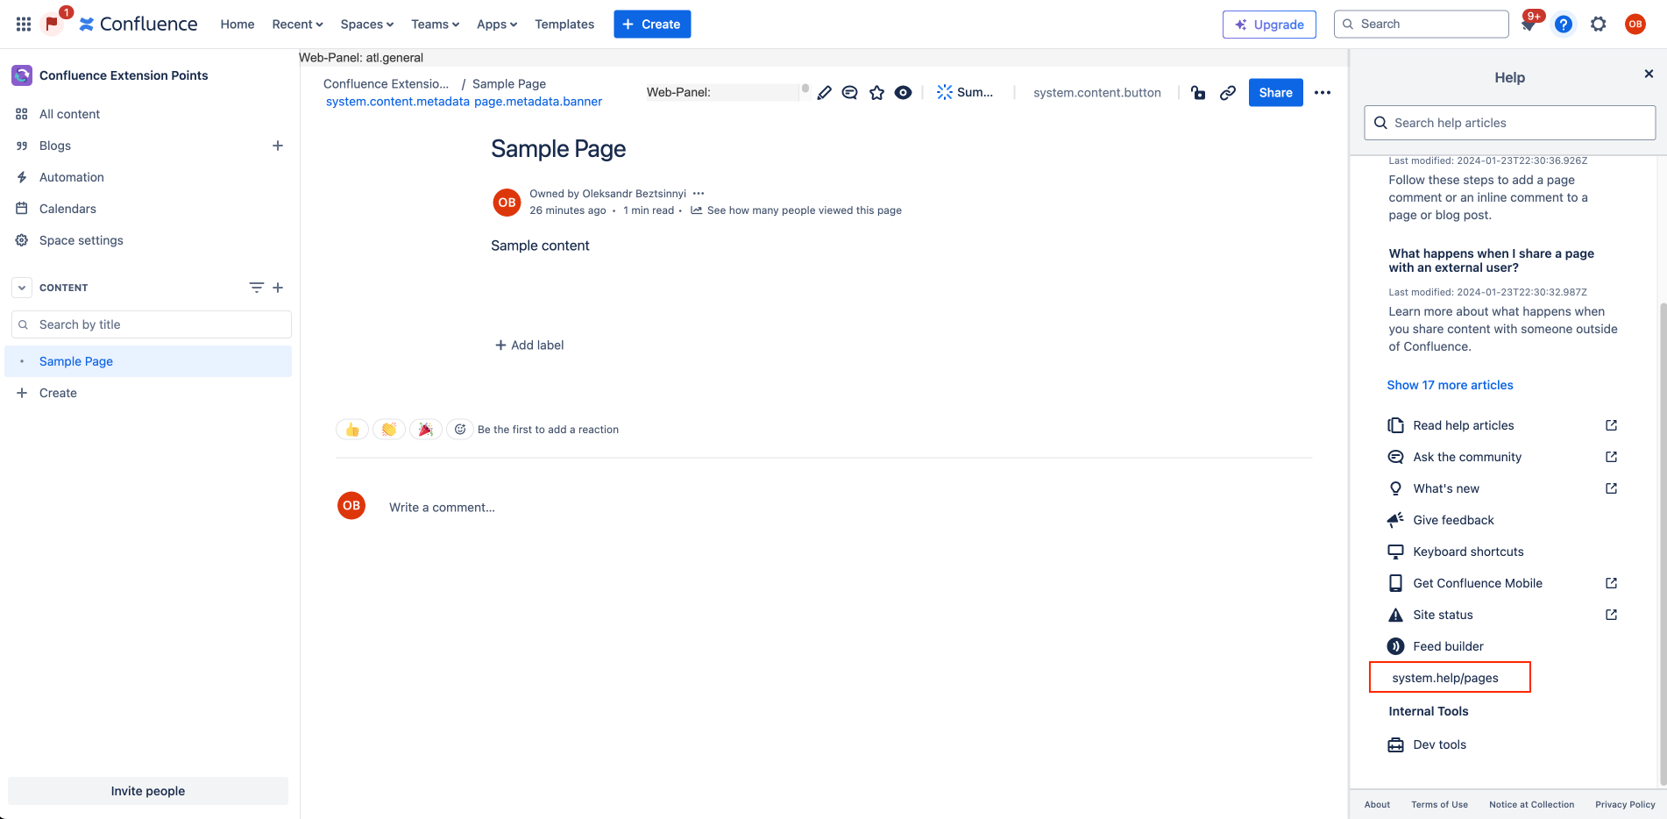
Task: Open Calendars in sidebar
Action: point(149,209)
